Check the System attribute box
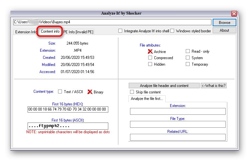 point(188,58)
